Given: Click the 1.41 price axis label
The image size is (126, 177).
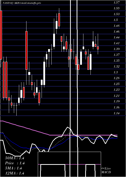Looking at the screenshot, I should [116, 43].
